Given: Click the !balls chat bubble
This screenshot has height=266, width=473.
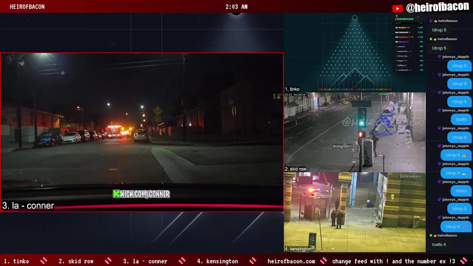Looking at the screenshot, I should (x=461, y=119).
